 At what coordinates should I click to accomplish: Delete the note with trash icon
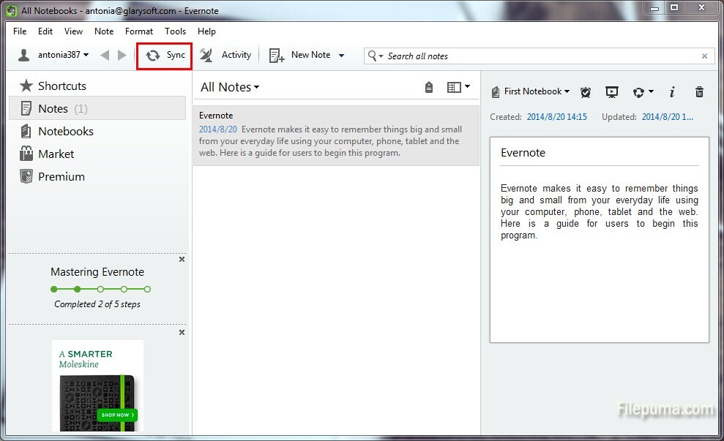(x=699, y=91)
